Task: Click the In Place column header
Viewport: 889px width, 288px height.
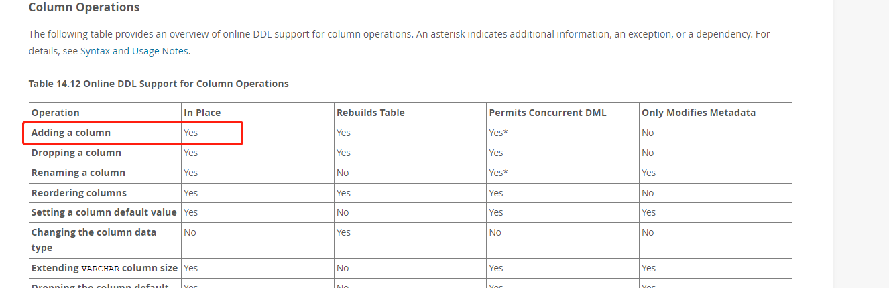Action: (202, 113)
